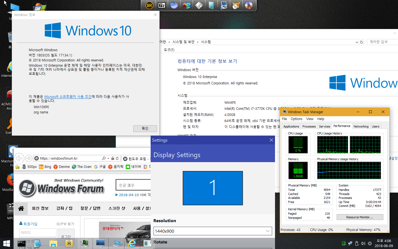Switch to Services tab in Task Manager
The height and width of the screenshot is (249, 398).
[324, 126]
